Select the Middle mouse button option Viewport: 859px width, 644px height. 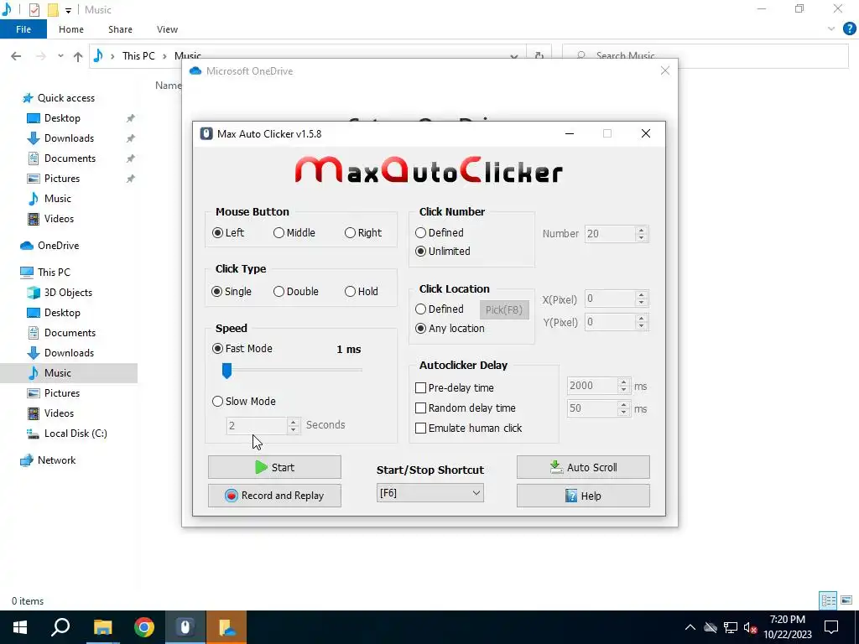[294, 233]
